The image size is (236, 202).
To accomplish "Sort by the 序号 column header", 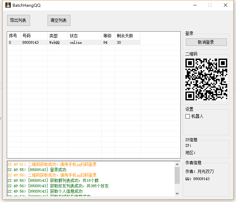I will pos(14,36).
